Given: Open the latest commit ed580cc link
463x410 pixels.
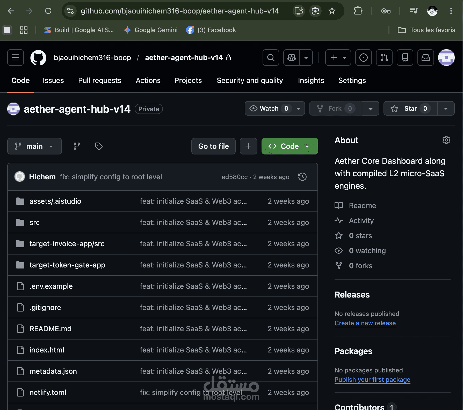Looking at the screenshot, I should 235,177.
